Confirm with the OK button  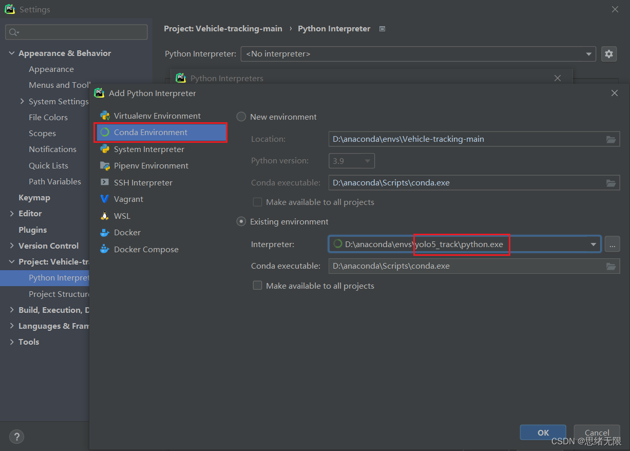point(543,433)
